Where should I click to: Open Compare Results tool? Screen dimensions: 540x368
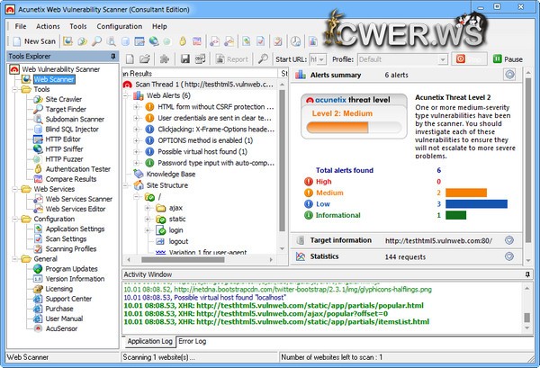point(71,179)
